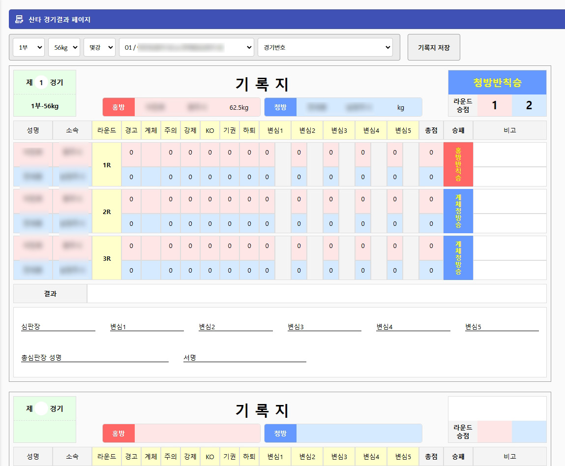Expand the 경기번호 match number dropdown
565x466 pixels.
(x=325, y=48)
